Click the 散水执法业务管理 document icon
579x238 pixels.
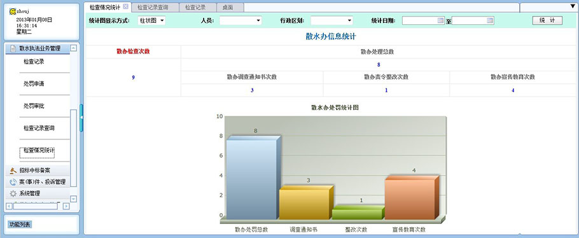click(13, 48)
